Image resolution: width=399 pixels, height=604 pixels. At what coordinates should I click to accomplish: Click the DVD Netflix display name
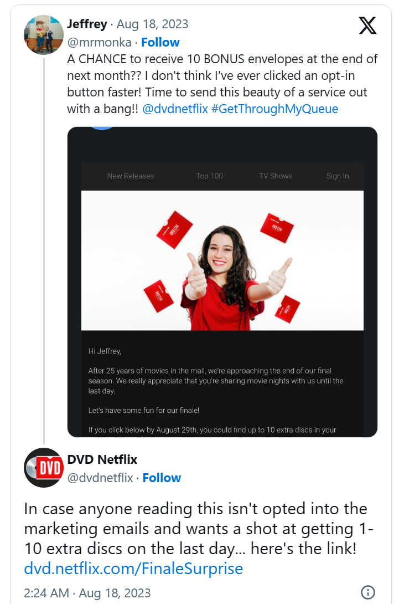click(102, 459)
